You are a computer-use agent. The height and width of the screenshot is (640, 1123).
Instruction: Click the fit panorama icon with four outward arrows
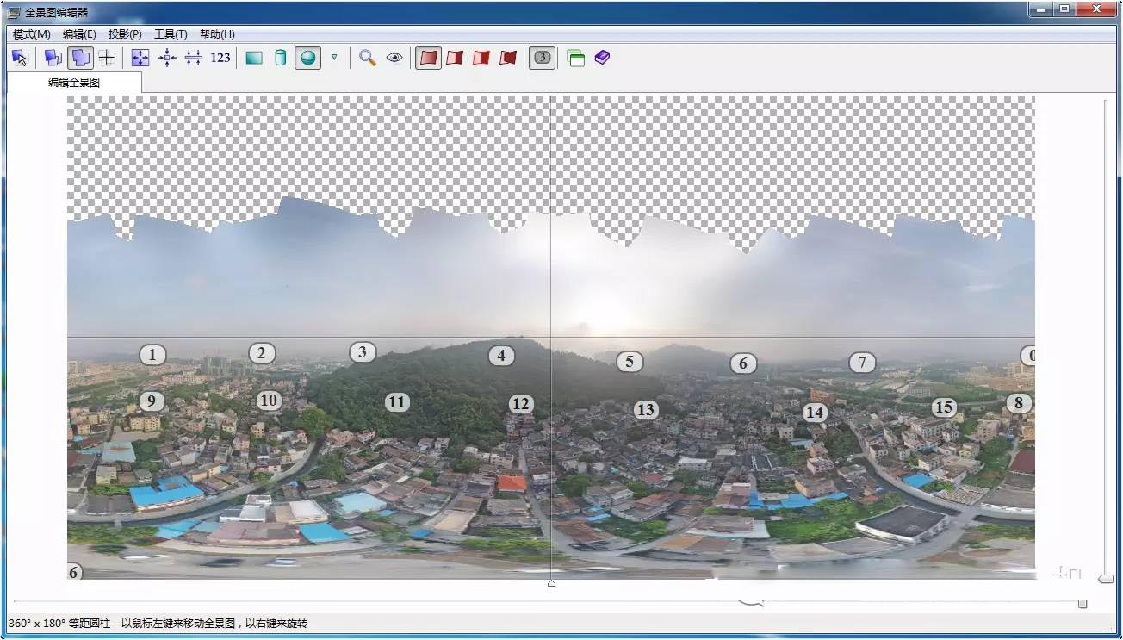coord(140,58)
